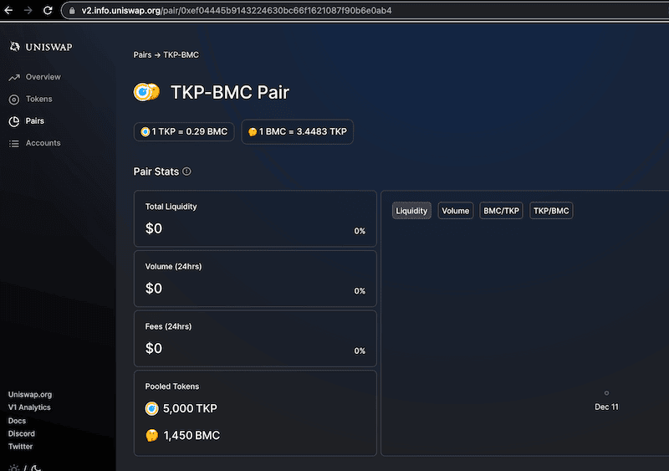Click the 5,000 TKP pooled amount
Viewport: 669px width, 471px height.
(x=190, y=408)
